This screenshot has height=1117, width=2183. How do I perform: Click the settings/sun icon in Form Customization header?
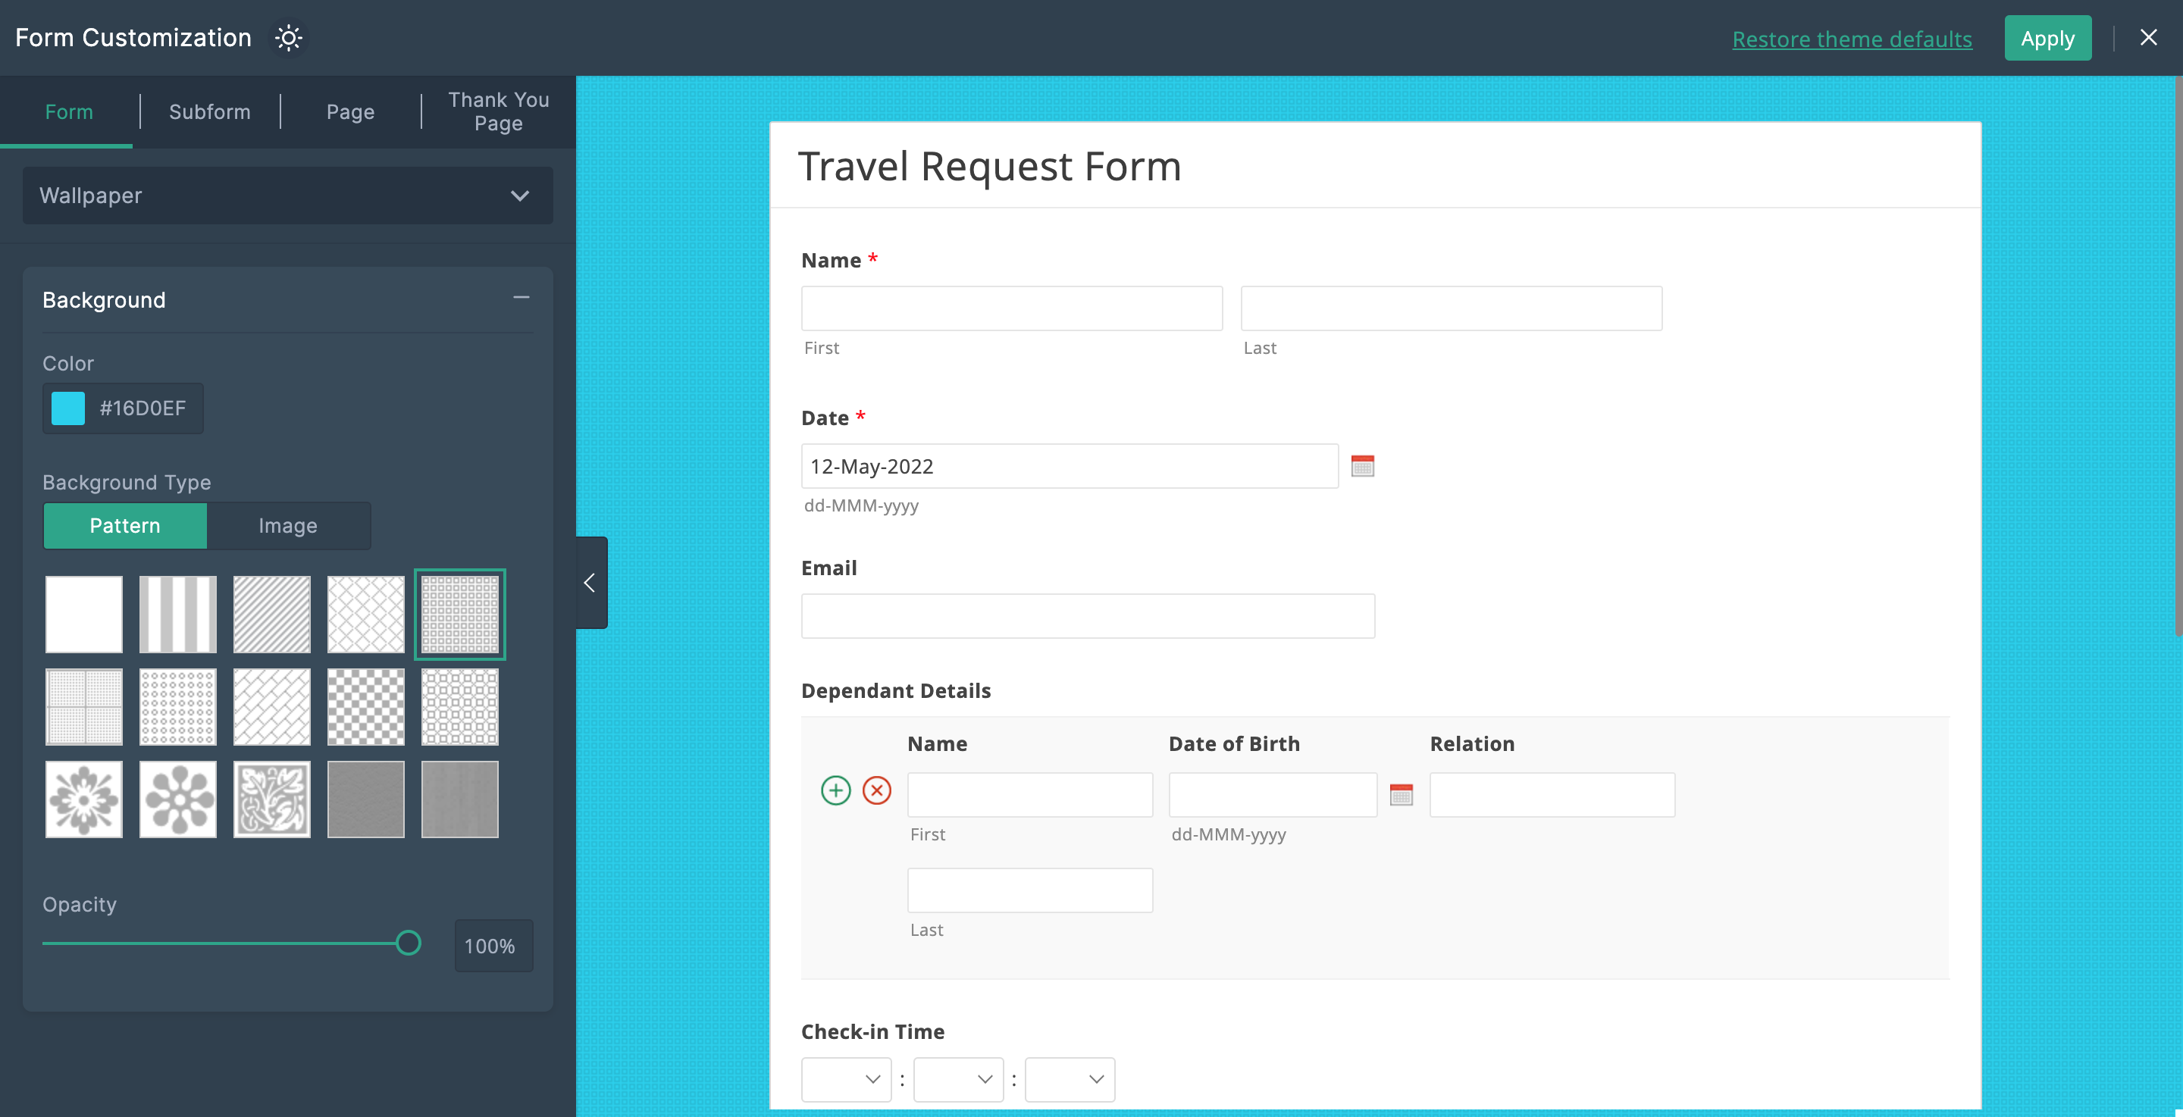point(290,37)
